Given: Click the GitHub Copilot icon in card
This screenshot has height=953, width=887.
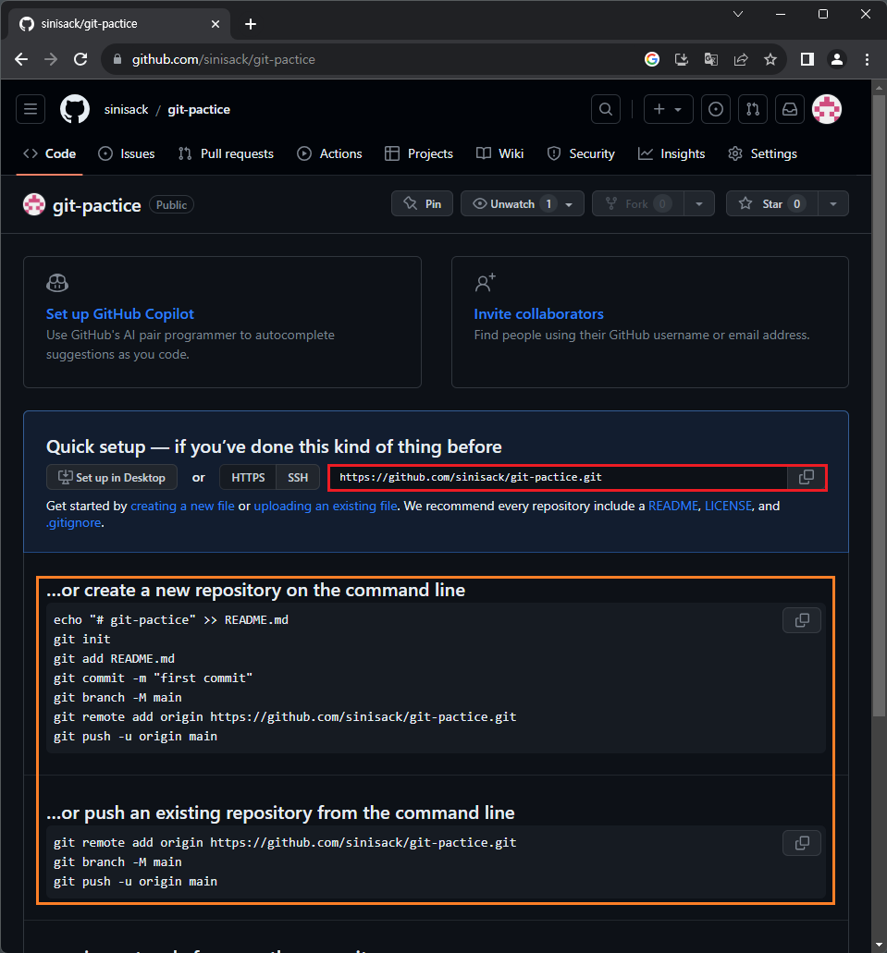Looking at the screenshot, I should click(x=57, y=283).
